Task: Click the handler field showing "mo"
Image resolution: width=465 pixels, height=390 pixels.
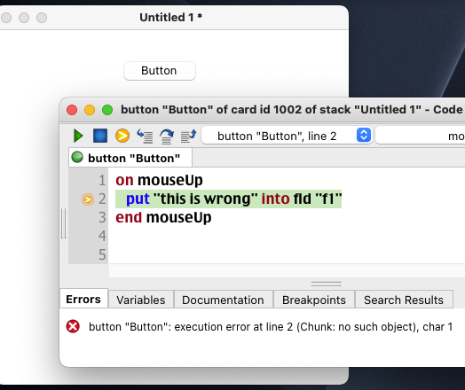Action: tap(421, 136)
